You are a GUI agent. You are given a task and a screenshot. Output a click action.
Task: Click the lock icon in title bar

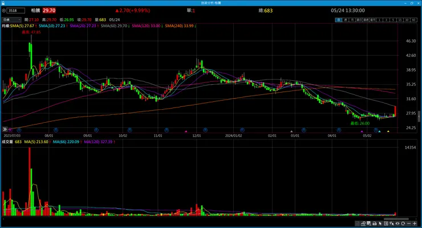3,3
